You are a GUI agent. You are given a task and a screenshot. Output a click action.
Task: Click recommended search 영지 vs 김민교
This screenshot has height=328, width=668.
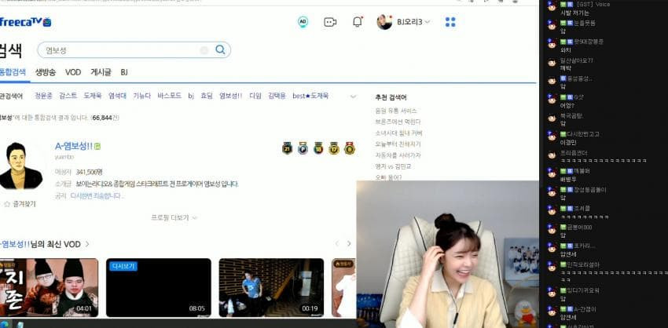tap(393, 166)
